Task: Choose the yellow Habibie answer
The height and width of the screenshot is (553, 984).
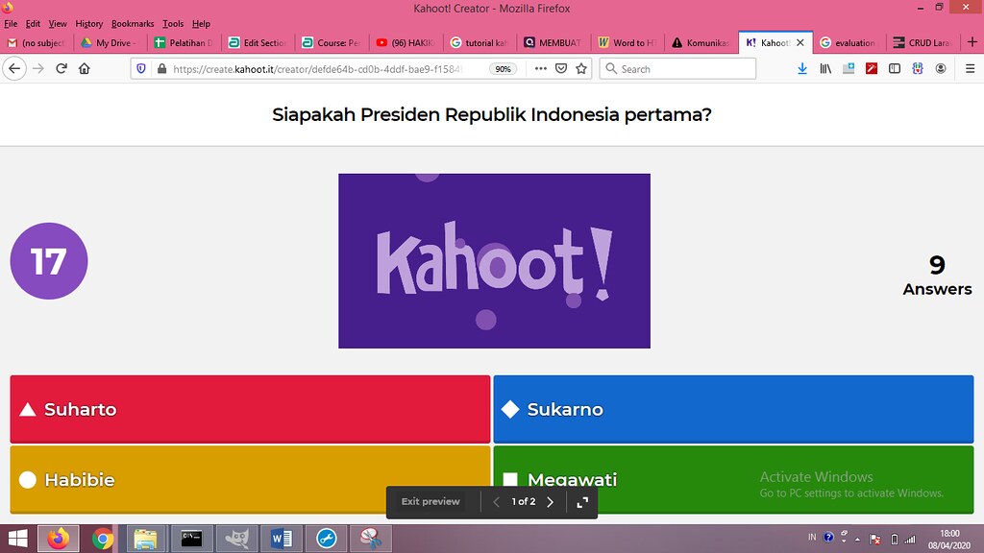Action: [250, 480]
